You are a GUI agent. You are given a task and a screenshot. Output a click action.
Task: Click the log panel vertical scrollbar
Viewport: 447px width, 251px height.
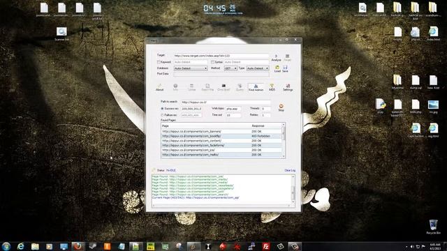point(293,189)
